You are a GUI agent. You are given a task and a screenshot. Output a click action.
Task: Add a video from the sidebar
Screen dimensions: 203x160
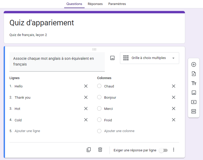(x=194, y=102)
